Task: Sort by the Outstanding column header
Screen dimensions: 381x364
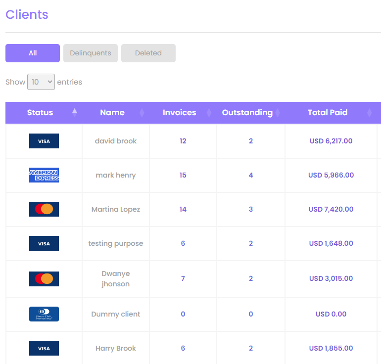Action: pyautogui.click(x=247, y=113)
